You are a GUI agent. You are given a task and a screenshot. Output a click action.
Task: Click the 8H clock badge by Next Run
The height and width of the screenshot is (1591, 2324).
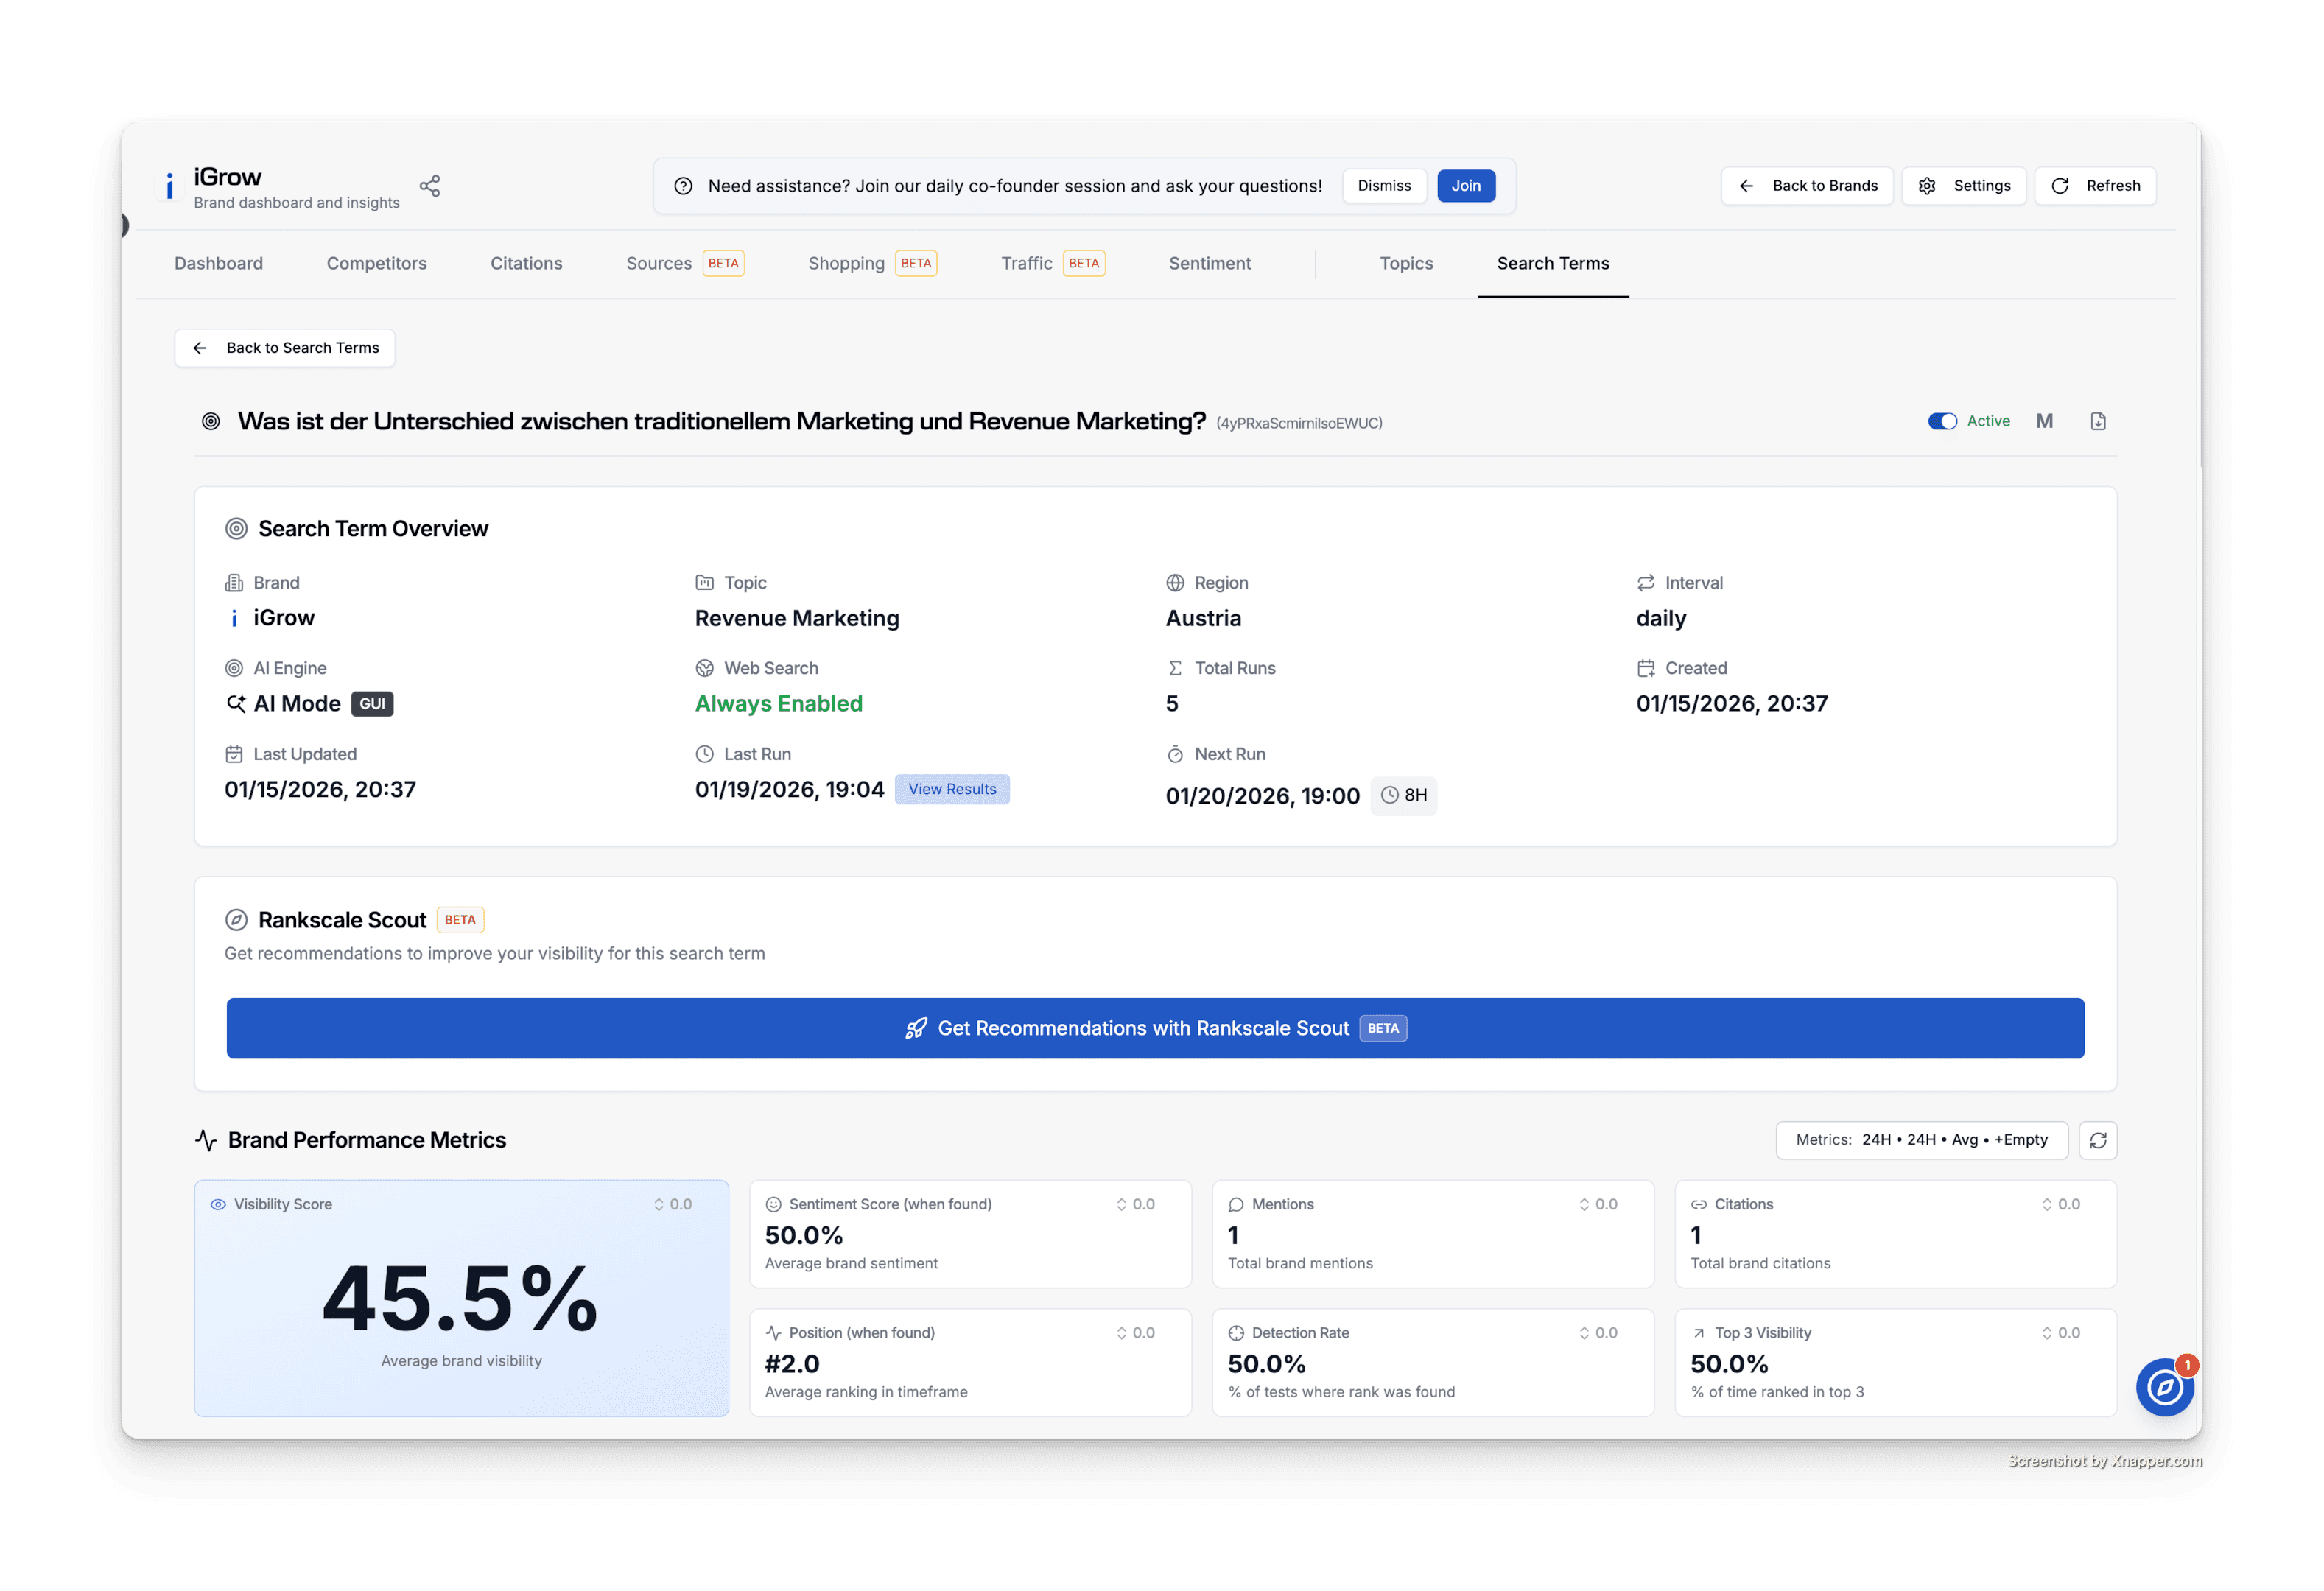click(1404, 796)
